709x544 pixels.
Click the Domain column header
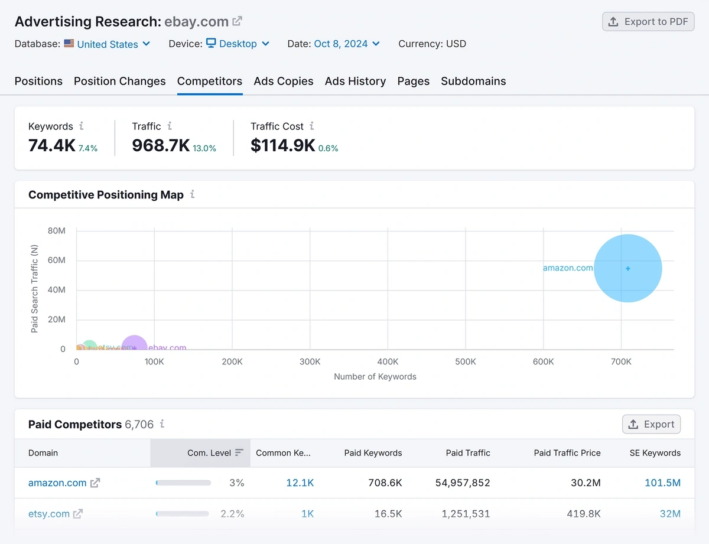(x=43, y=453)
